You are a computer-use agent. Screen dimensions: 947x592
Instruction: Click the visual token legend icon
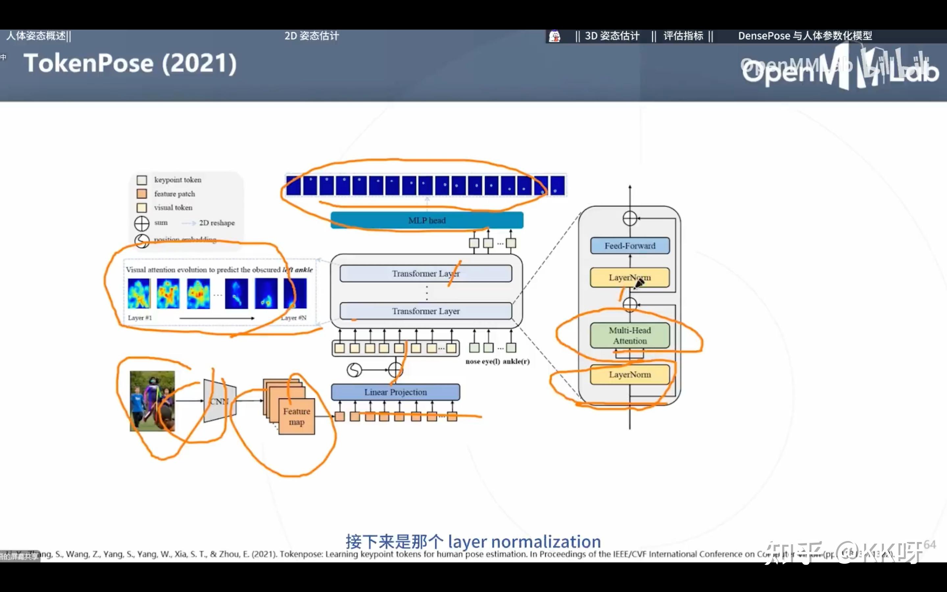coord(142,208)
